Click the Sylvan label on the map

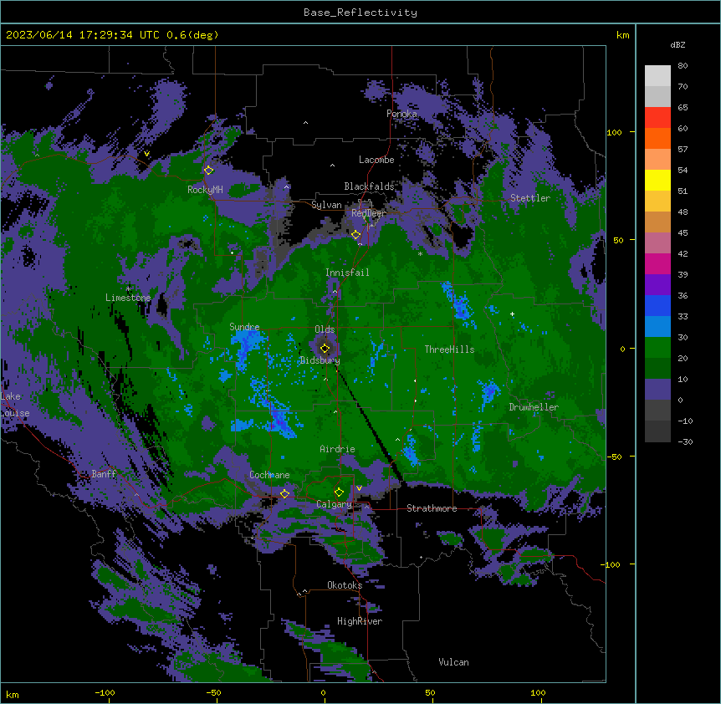click(326, 205)
